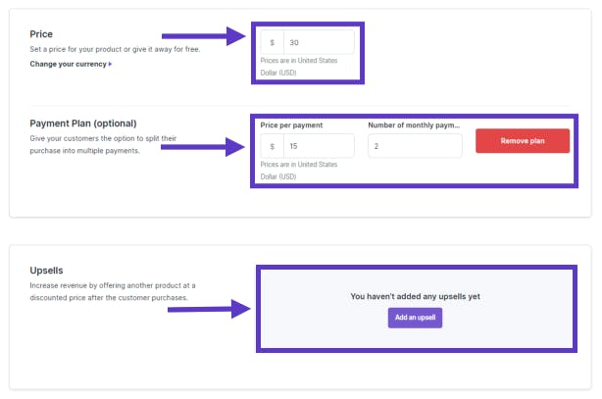The height and width of the screenshot is (399, 602).
Task: Click the truncated Number of monthly paym... label
Action: click(414, 125)
